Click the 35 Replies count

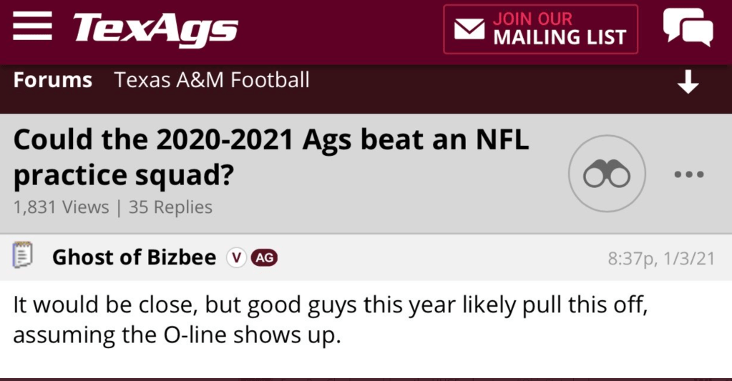[173, 207]
